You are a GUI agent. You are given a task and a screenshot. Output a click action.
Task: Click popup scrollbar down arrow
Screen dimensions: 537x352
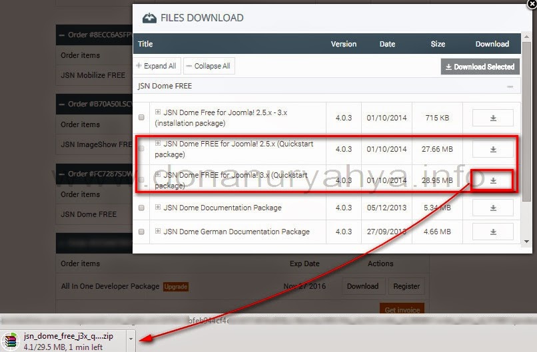[x=527, y=242]
